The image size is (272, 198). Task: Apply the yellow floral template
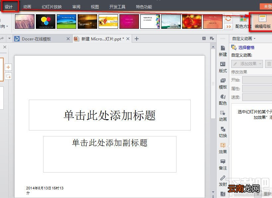click(108, 22)
